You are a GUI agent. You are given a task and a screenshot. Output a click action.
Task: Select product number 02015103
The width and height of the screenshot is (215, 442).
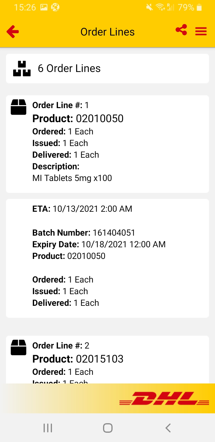pos(99,359)
